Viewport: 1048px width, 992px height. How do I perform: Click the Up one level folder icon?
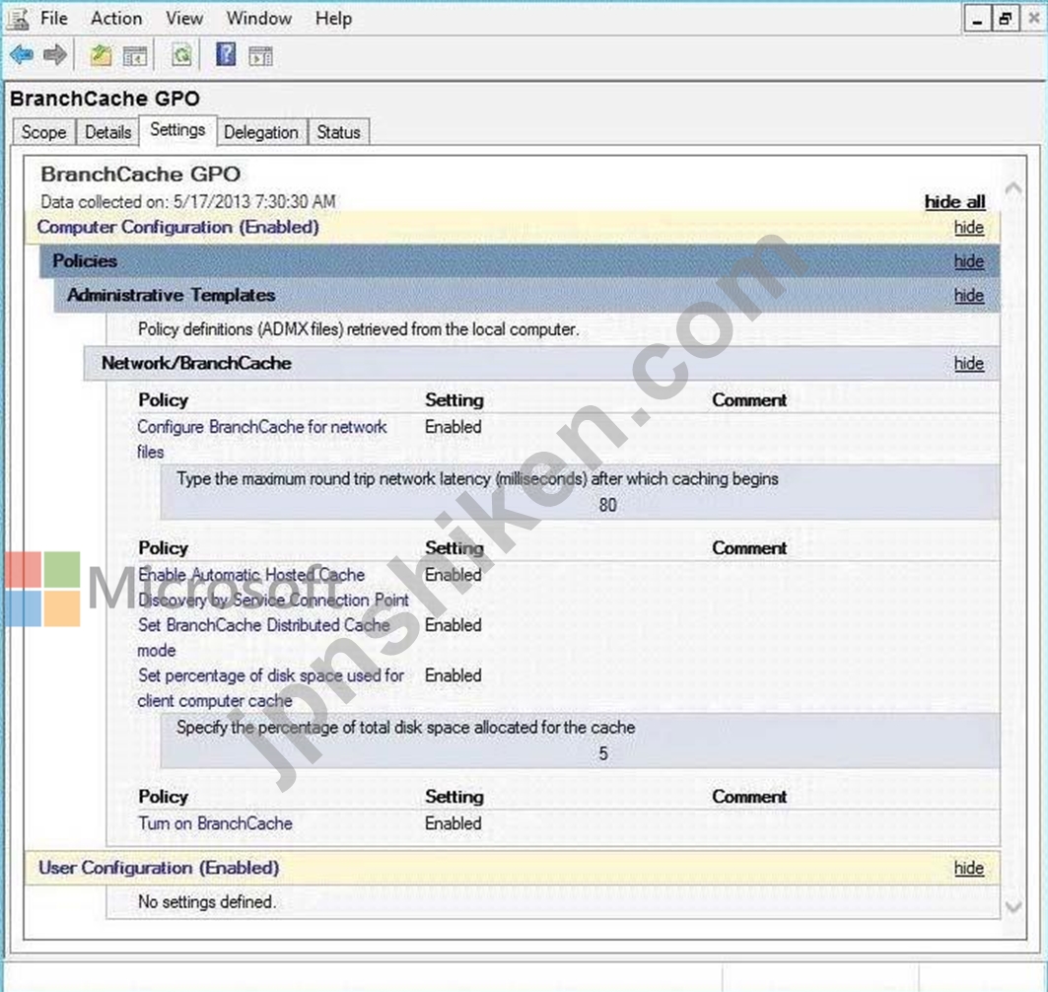pos(101,55)
